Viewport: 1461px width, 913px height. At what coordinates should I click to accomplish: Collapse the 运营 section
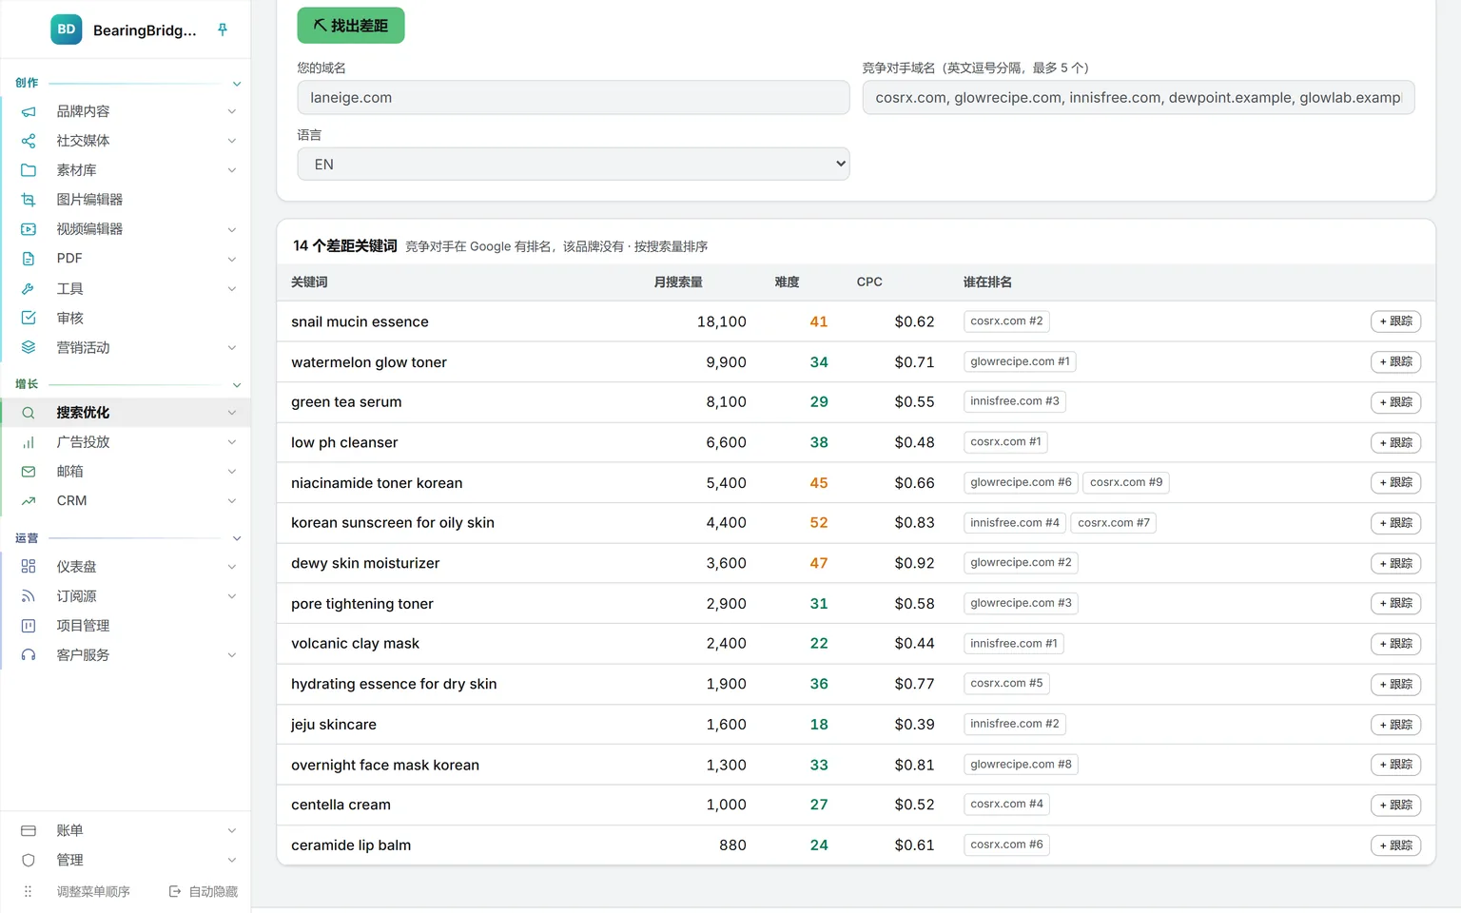point(237,539)
